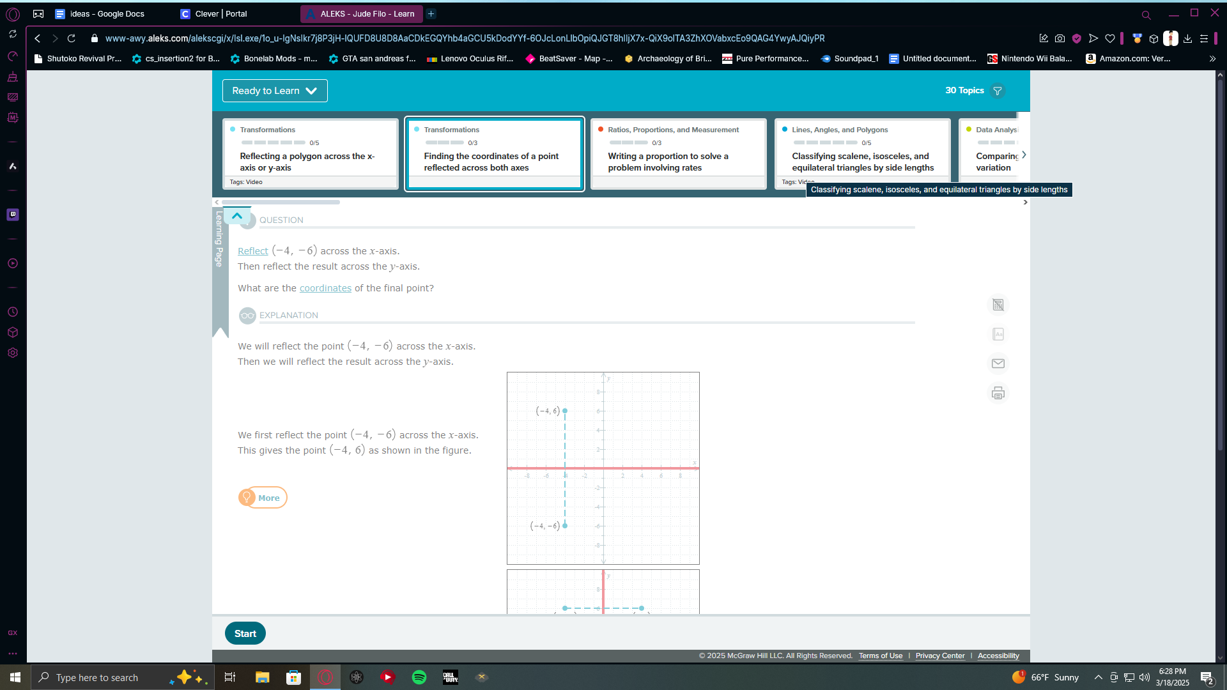Click the topic carousel horizontal scrollbar
The image size is (1227, 690).
pos(281,202)
